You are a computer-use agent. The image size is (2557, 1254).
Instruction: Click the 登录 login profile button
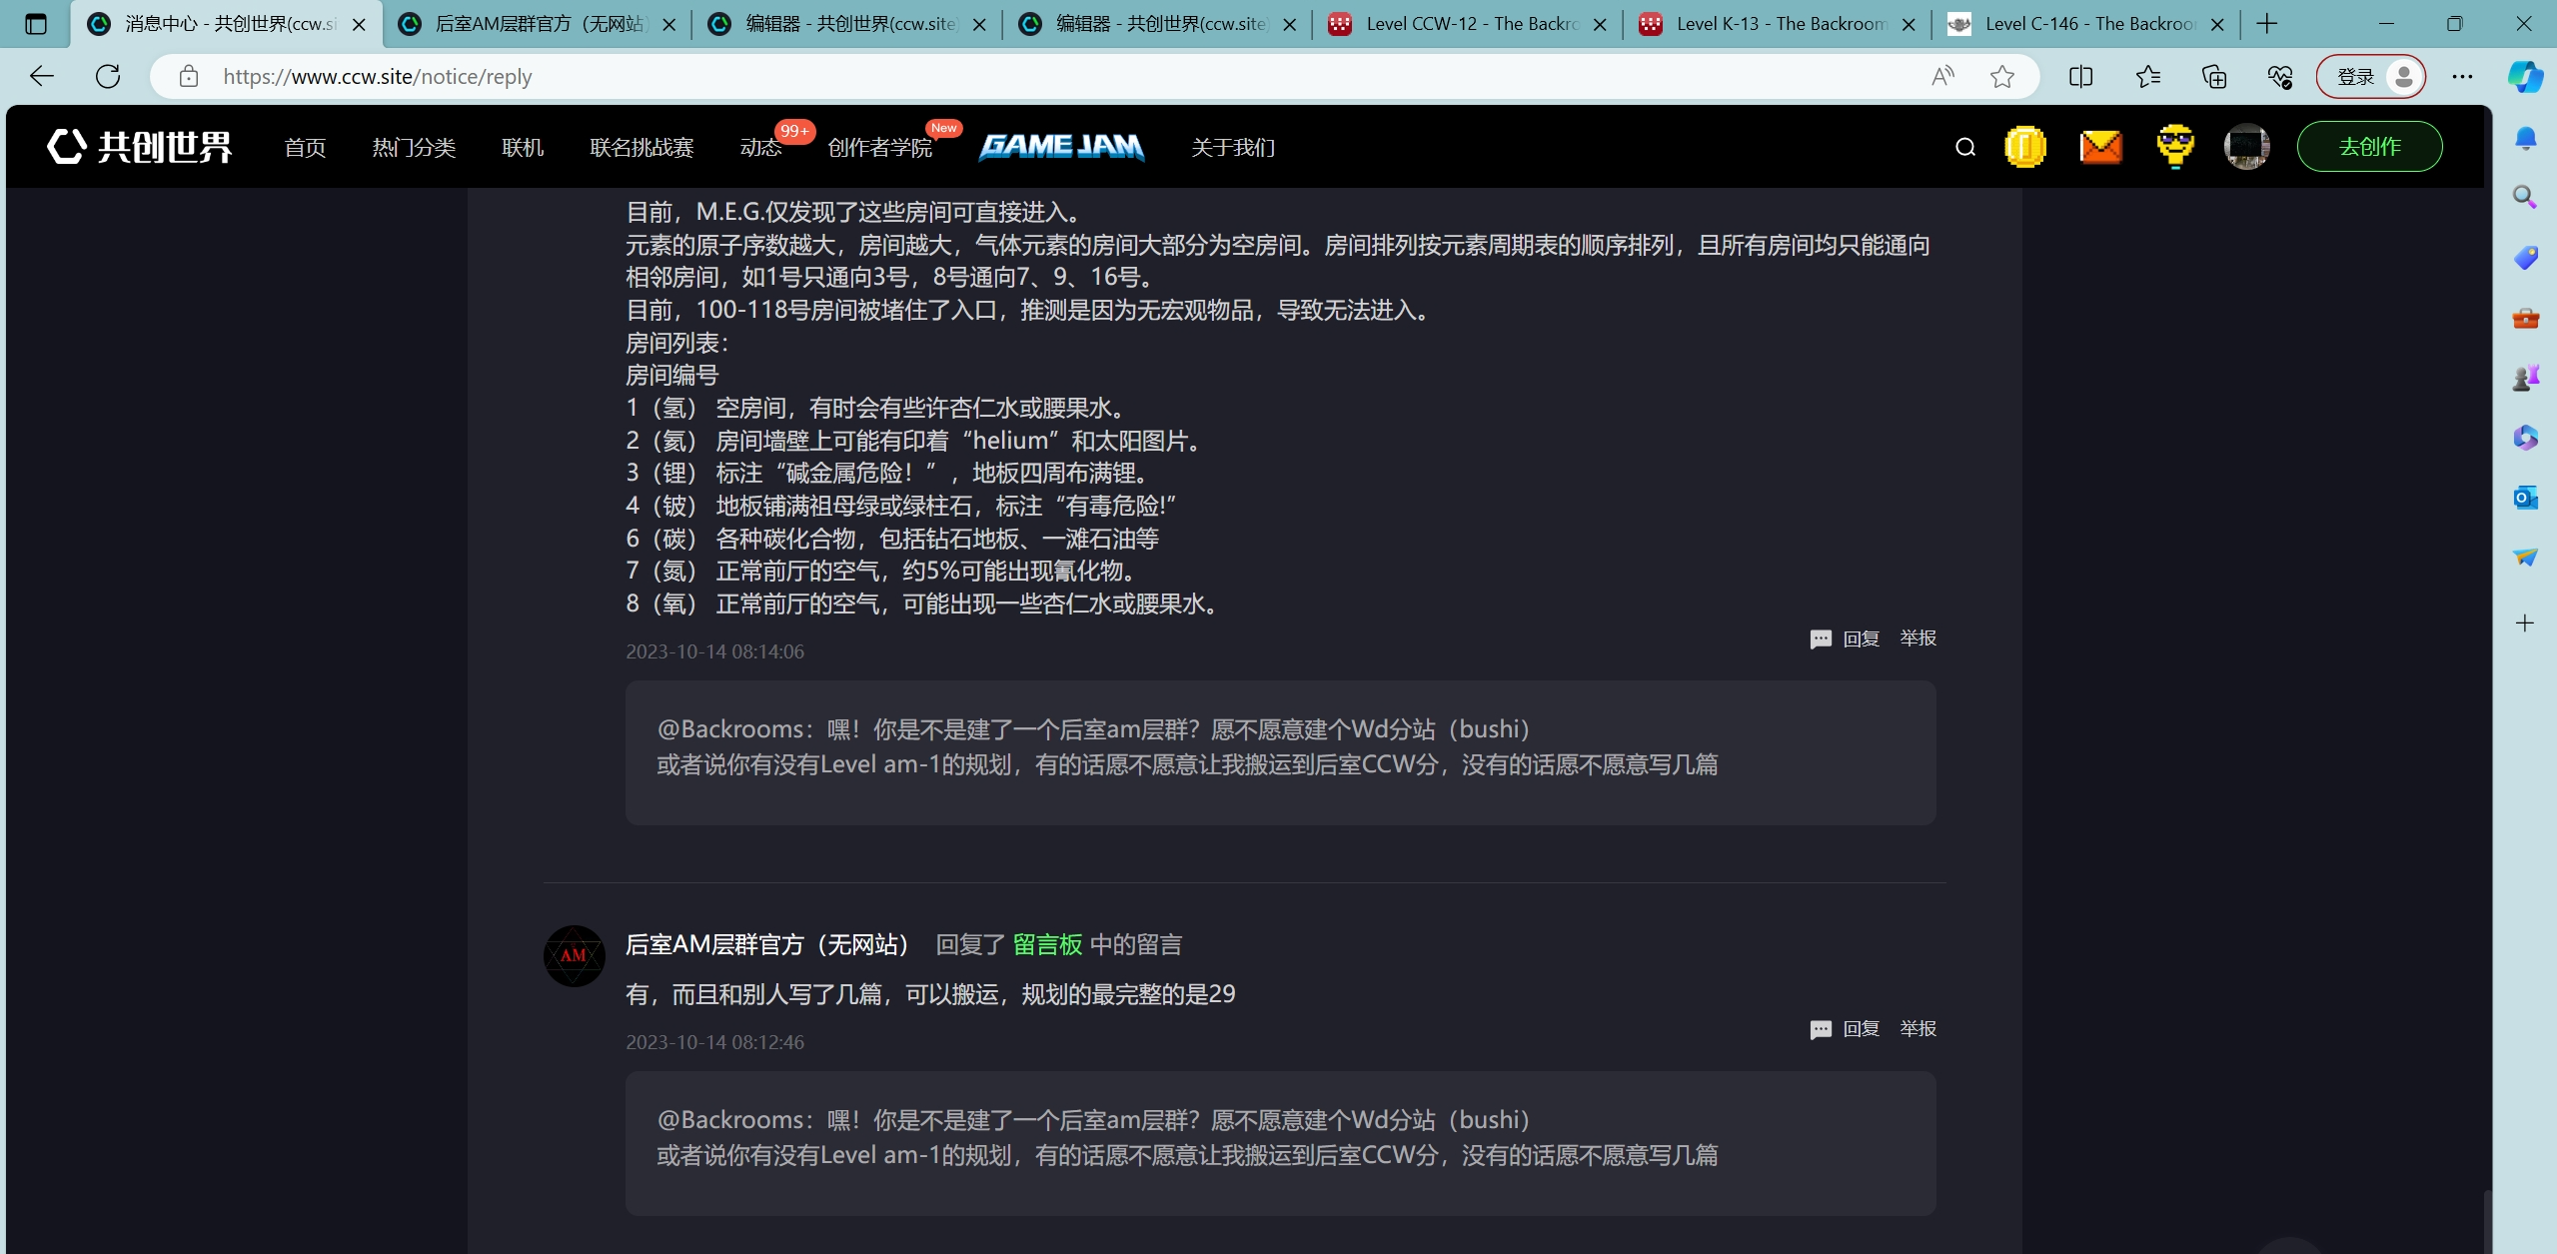pos(2370,76)
